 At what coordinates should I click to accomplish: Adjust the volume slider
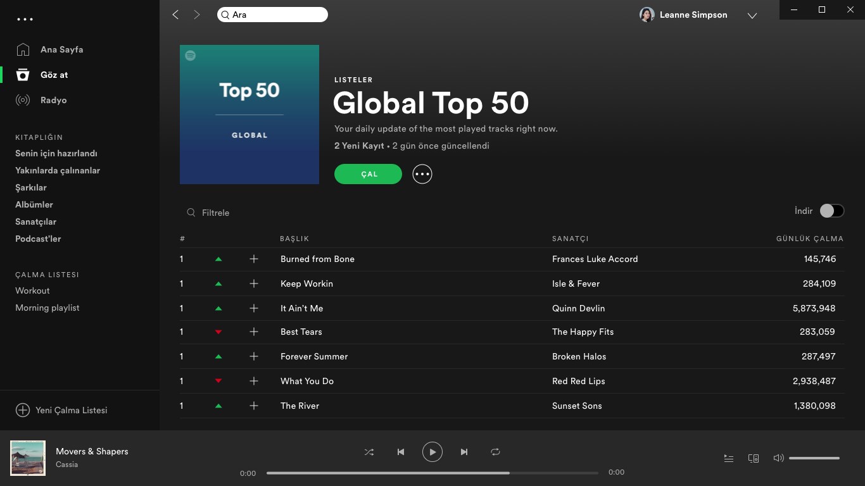(x=814, y=458)
